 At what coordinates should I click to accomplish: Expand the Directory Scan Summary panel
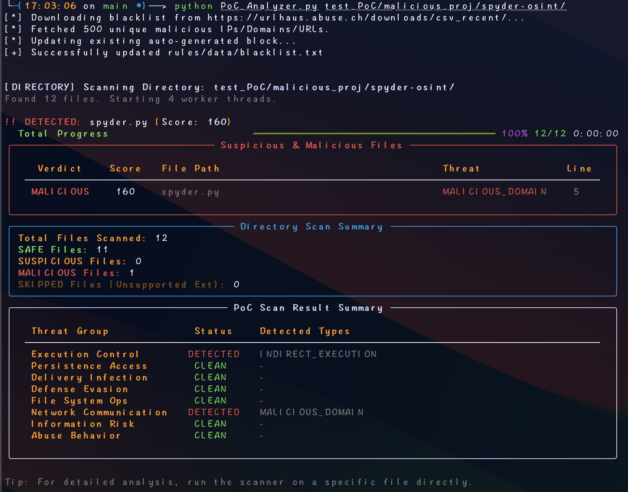tap(311, 226)
